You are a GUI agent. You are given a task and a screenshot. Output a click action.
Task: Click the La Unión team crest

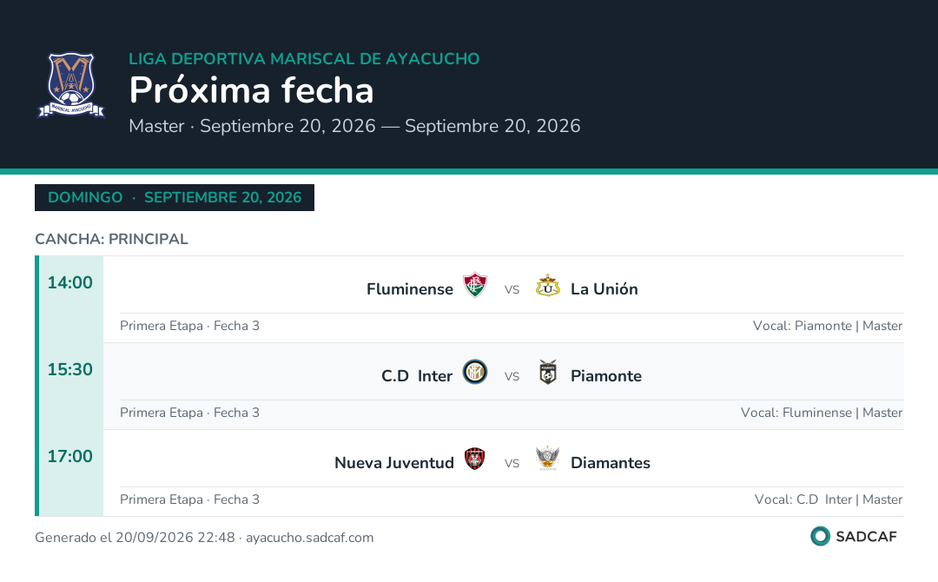(547, 286)
